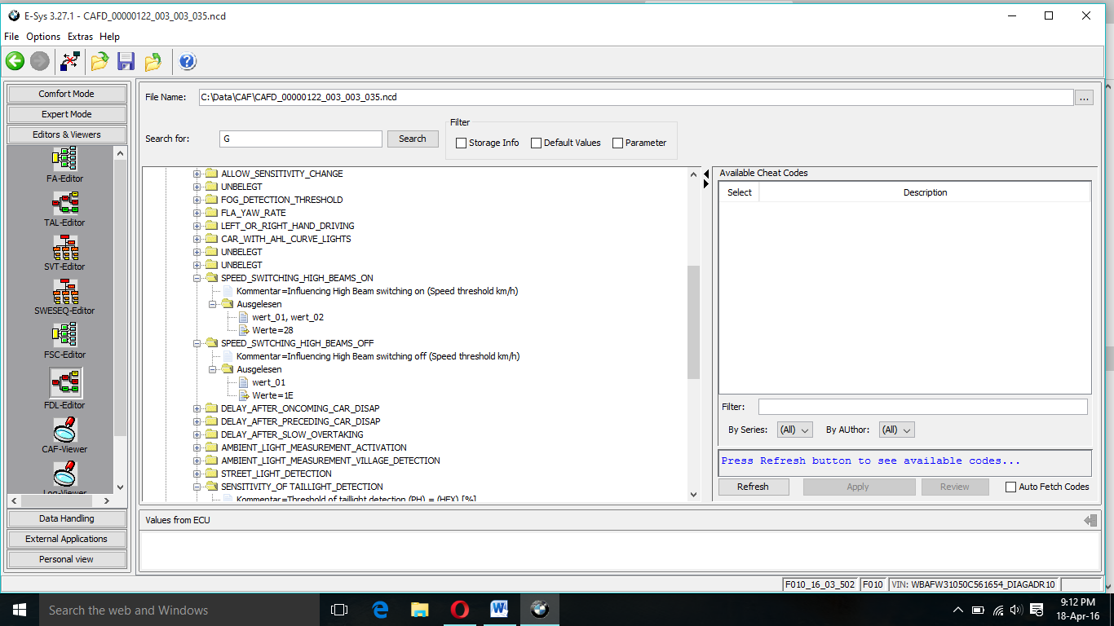
Task: Enable the Storage Info filter checkbox
Action: coord(462,143)
